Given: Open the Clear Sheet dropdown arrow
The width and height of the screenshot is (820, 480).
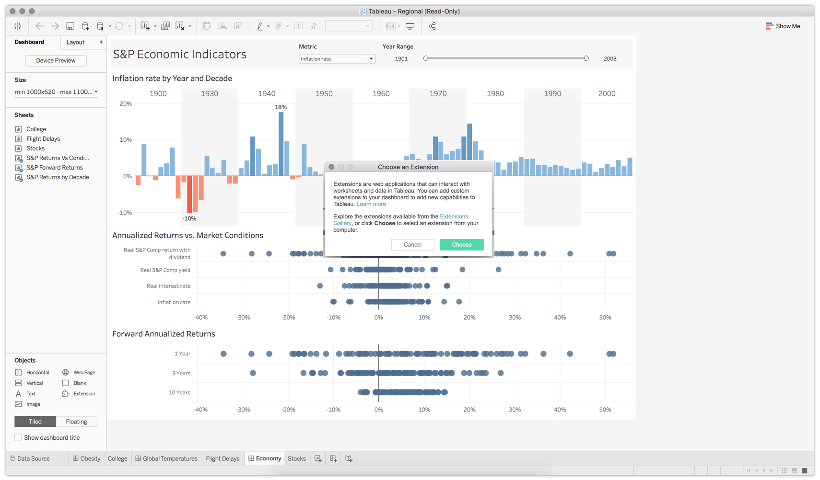Looking at the screenshot, I should tap(190, 26).
